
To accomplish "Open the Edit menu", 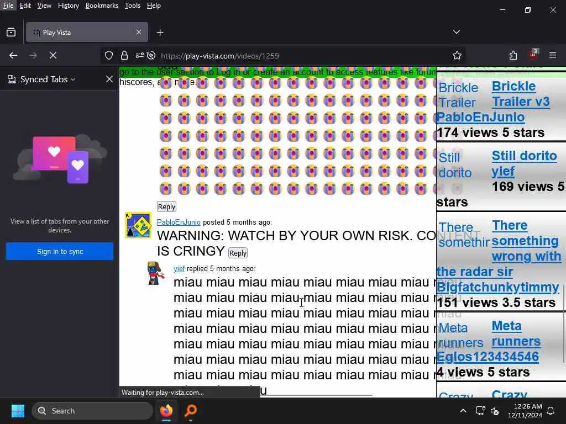I will pyautogui.click(x=25, y=6).
